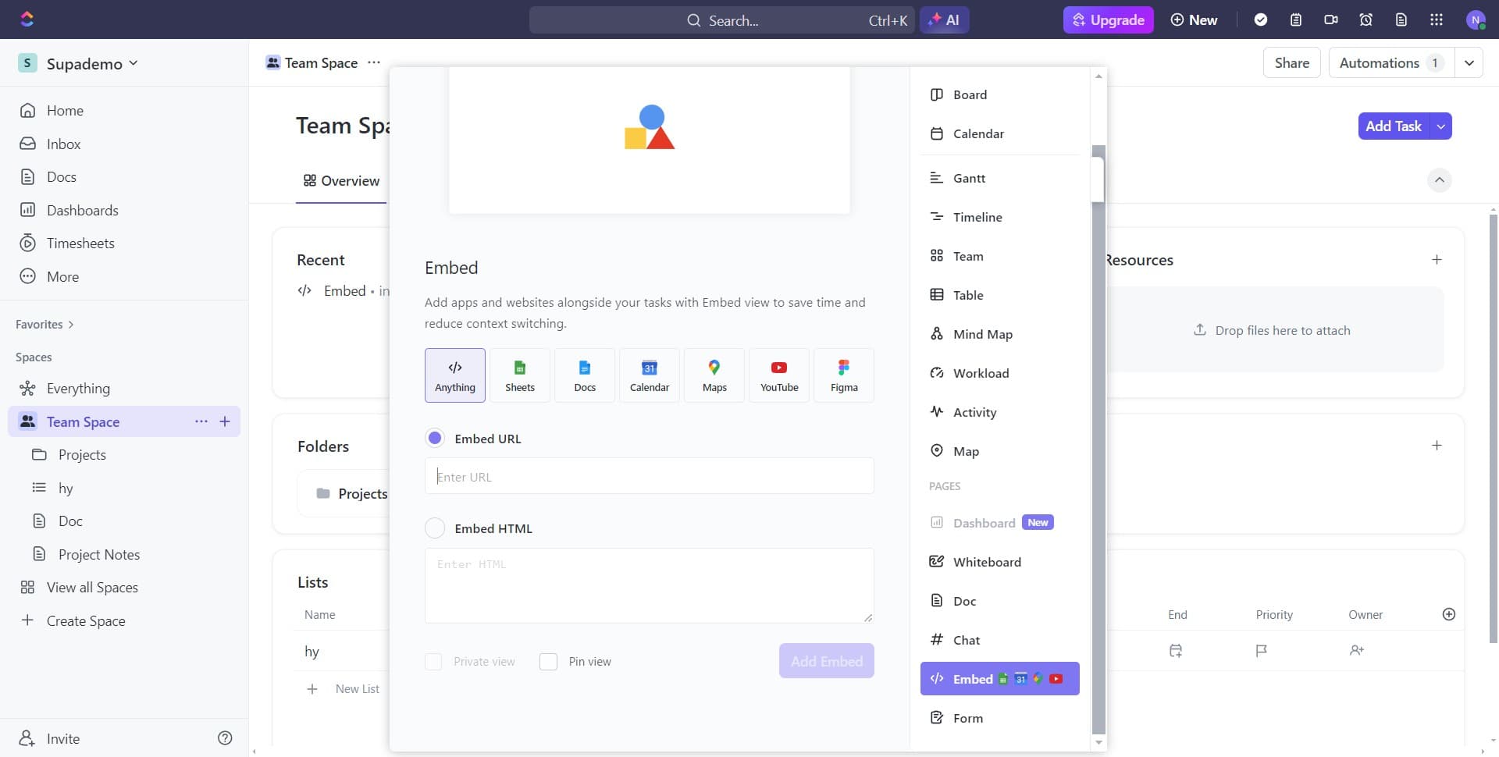Image resolution: width=1499 pixels, height=757 pixels.
Task: Choose the Figma embed option
Action: (x=844, y=375)
